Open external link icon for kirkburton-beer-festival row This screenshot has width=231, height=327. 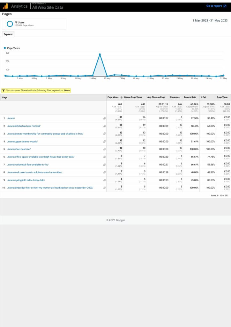104,126
